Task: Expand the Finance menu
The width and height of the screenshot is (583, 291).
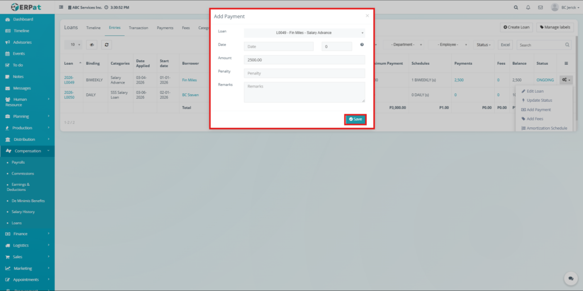Action: pyautogui.click(x=27, y=234)
